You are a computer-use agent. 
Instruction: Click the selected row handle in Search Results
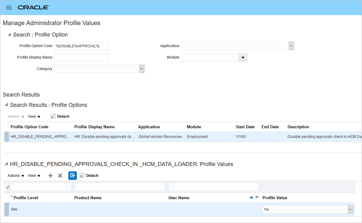[x=6, y=137]
